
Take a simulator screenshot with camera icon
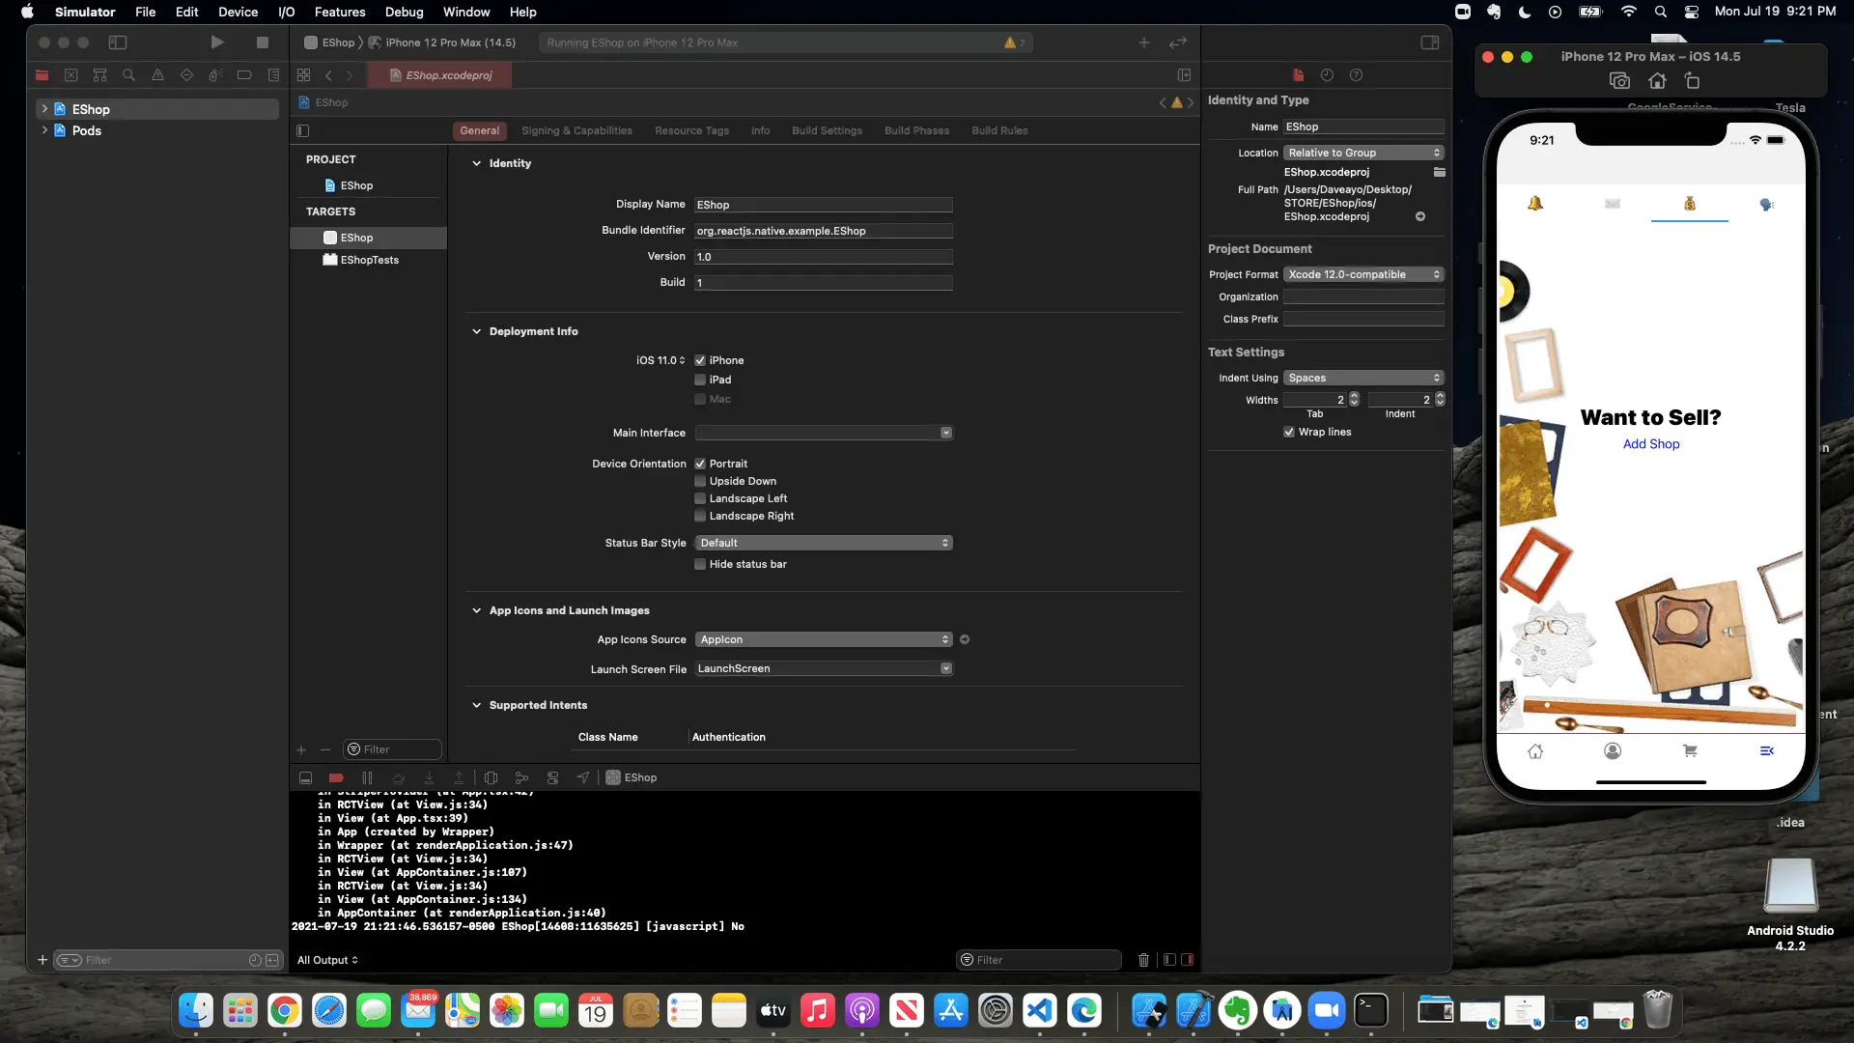click(x=1619, y=81)
